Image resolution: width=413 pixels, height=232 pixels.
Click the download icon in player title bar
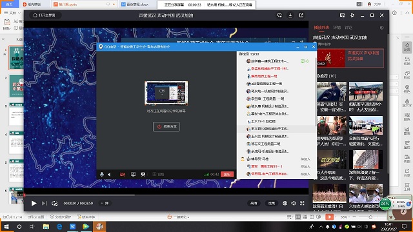tap(290, 15)
